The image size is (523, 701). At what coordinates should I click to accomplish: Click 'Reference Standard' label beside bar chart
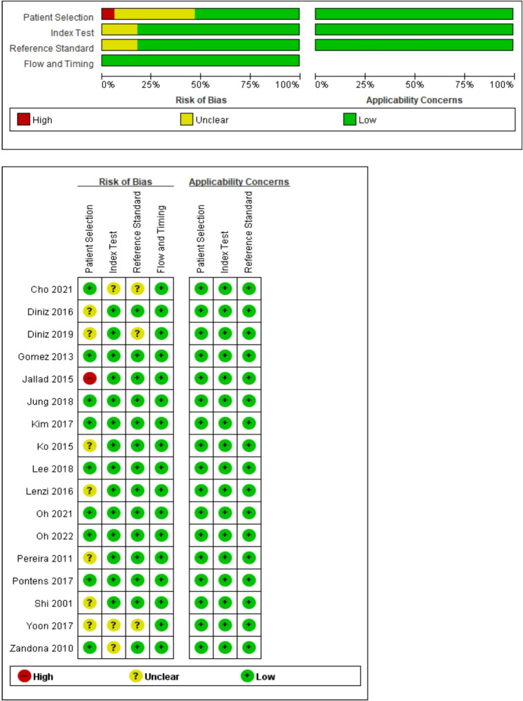point(52,48)
